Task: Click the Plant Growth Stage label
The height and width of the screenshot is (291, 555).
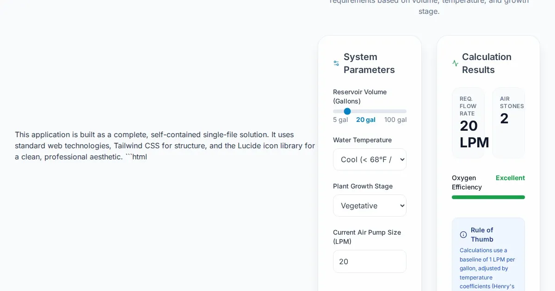Action: tap(363, 186)
